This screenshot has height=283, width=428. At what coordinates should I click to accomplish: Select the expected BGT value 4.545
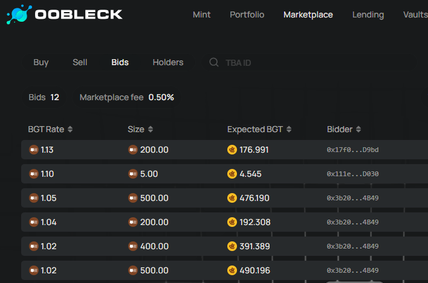pyautogui.click(x=251, y=174)
